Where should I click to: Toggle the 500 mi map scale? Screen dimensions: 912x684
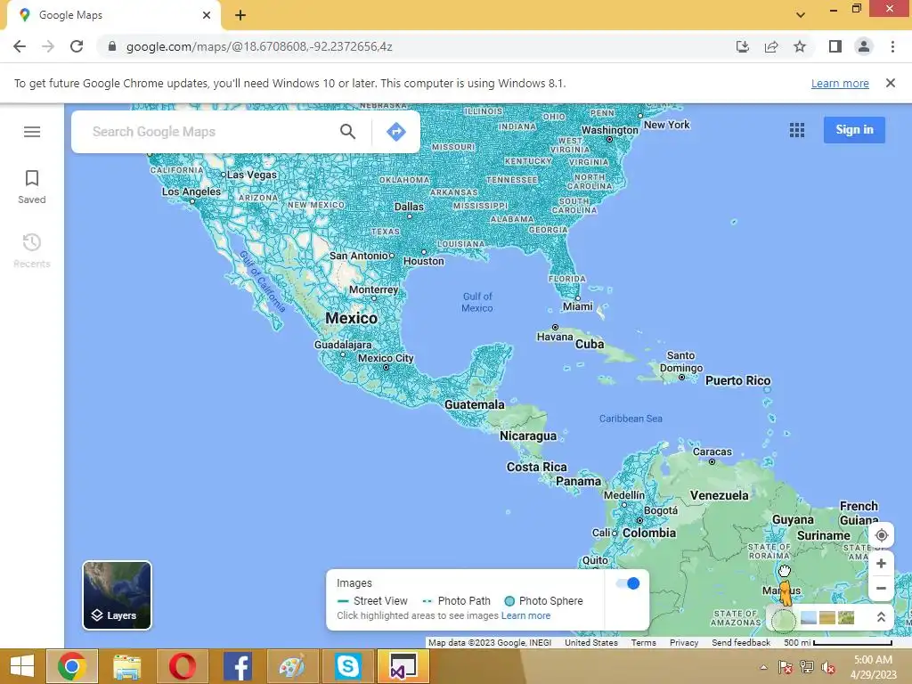[837, 643]
